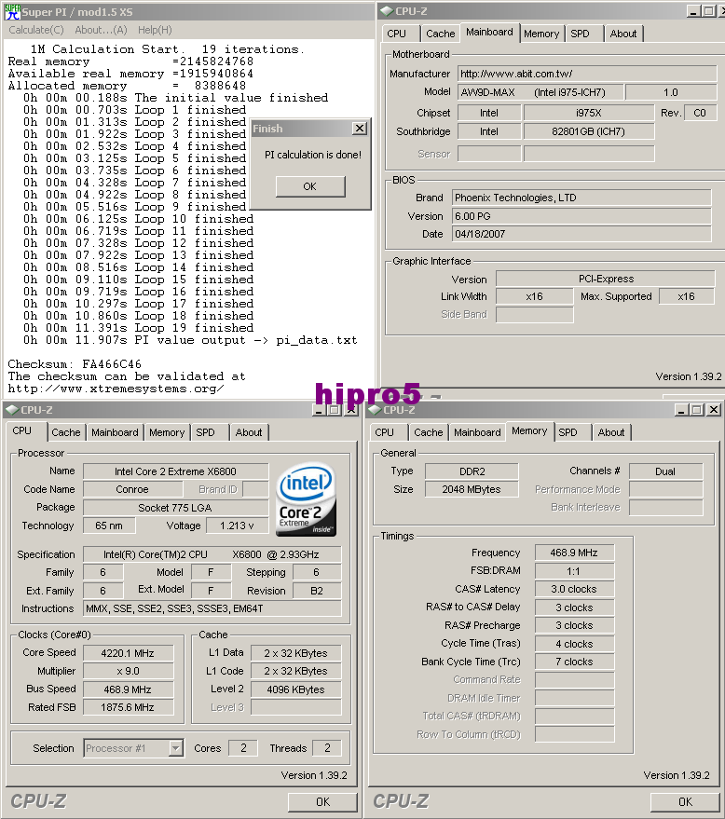The image size is (725, 819).
Task: Click the Intel Core 2 Extreme logo
Action: click(x=306, y=499)
